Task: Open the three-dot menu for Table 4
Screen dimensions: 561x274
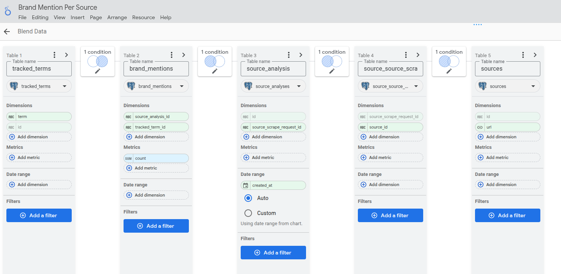Action: (x=406, y=55)
